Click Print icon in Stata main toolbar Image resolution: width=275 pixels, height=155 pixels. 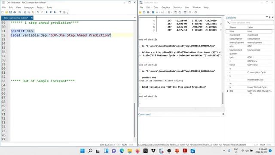coord(148,12)
